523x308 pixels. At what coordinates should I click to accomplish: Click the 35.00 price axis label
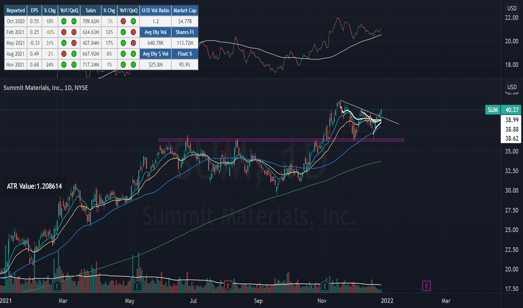point(512,152)
